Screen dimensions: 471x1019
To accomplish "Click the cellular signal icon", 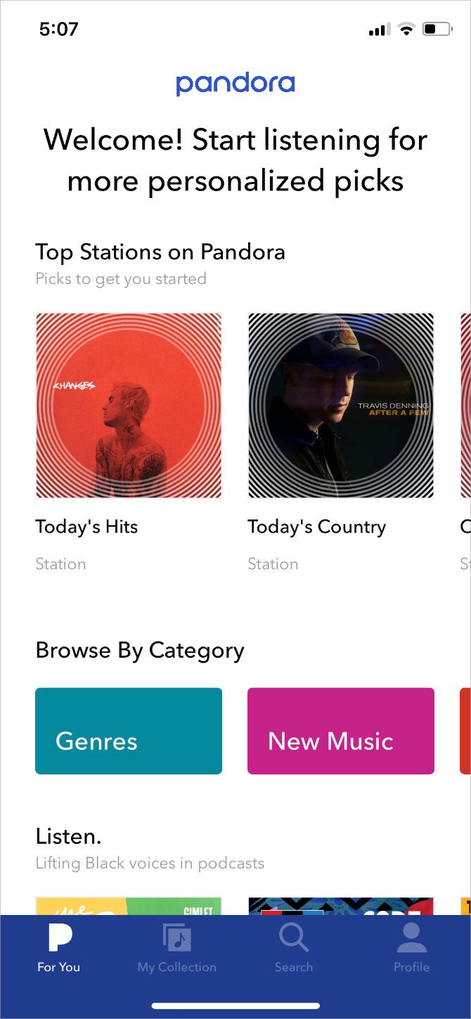I will coord(378,29).
